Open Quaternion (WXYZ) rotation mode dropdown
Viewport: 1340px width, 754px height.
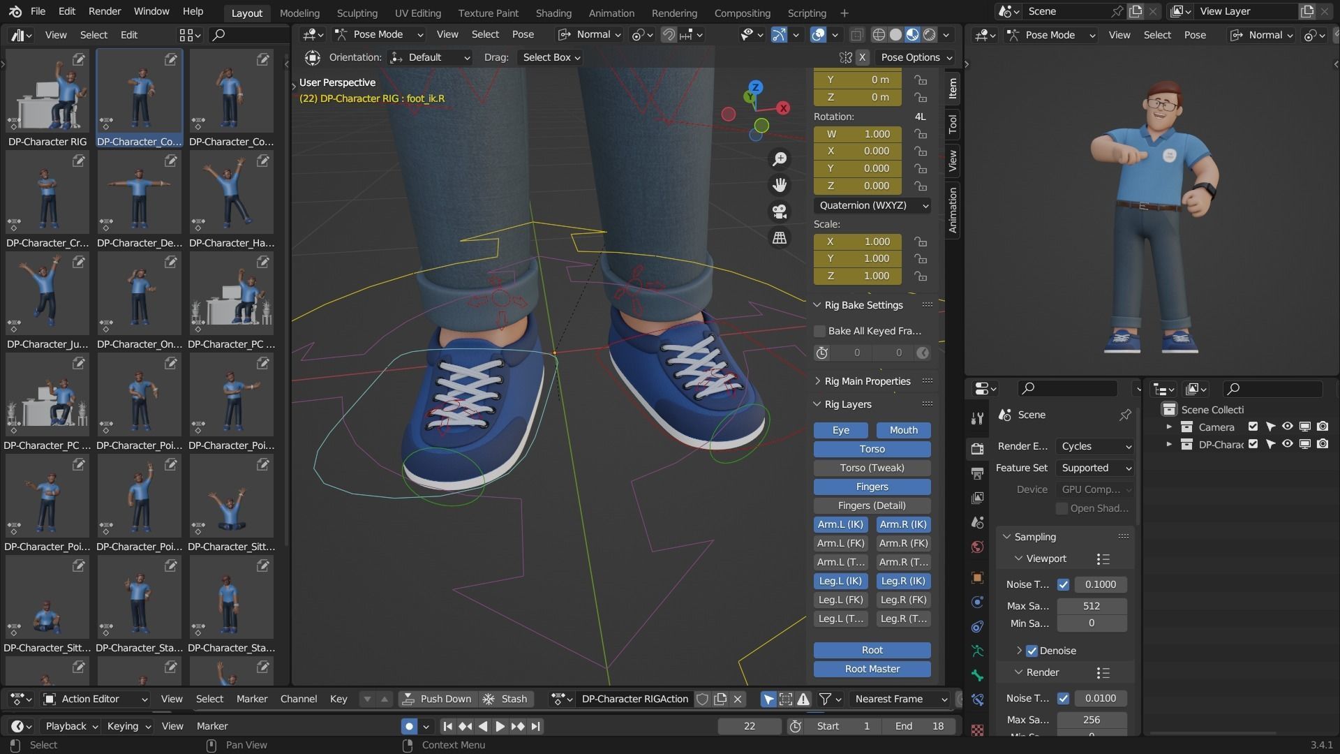pyautogui.click(x=872, y=205)
